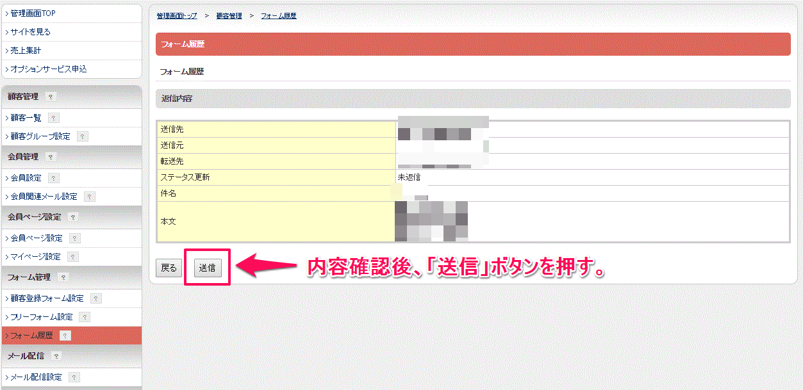Click help icon next to 顧客登録フォーム設定
This screenshot has height=390, width=803.
pyautogui.click(x=96, y=298)
